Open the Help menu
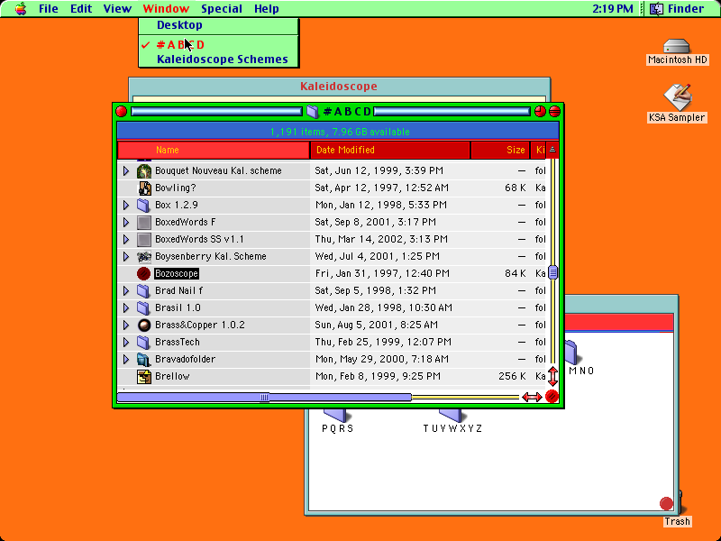This screenshot has height=541, width=721. [266, 8]
